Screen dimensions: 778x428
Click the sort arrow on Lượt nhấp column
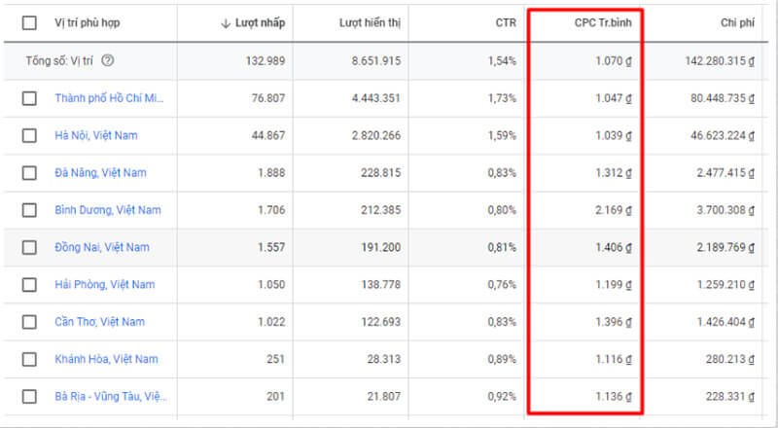(227, 22)
